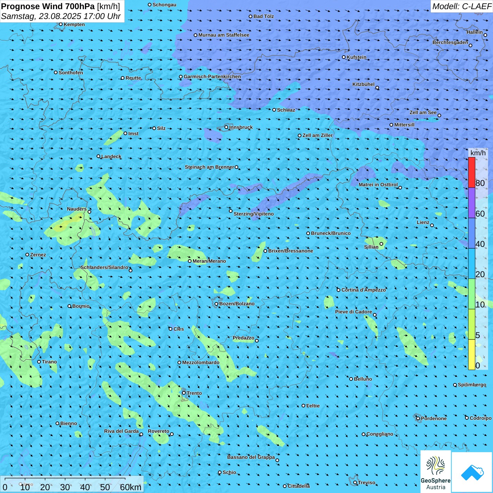Click the Riva del Garda label
Viewport: 493px width, 493px height.
(x=121, y=431)
